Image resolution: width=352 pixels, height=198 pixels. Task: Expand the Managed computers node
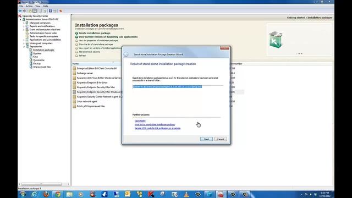[x=24, y=23]
